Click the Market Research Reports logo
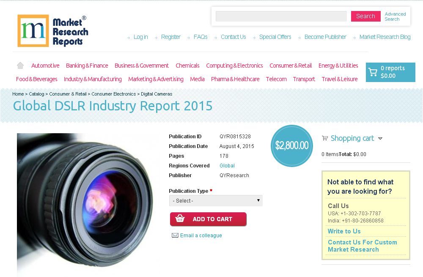This screenshot has width=423, height=277. pyautogui.click(x=53, y=31)
